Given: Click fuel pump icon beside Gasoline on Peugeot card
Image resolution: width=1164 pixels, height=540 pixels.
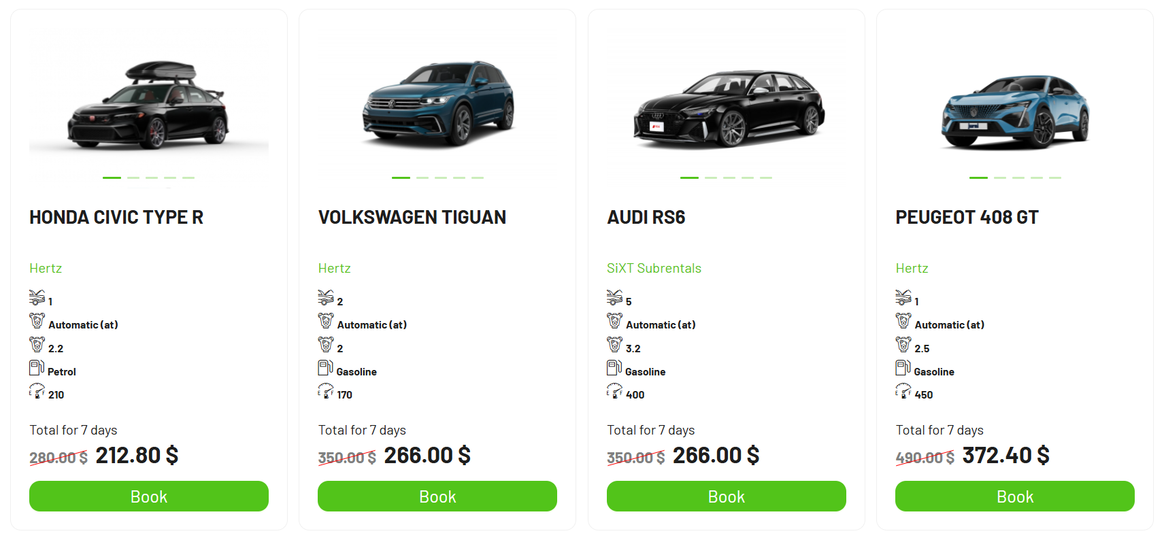Looking at the screenshot, I should (x=903, y=369).
